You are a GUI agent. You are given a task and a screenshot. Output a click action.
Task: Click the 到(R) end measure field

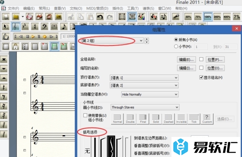click(x=231, y=47)
